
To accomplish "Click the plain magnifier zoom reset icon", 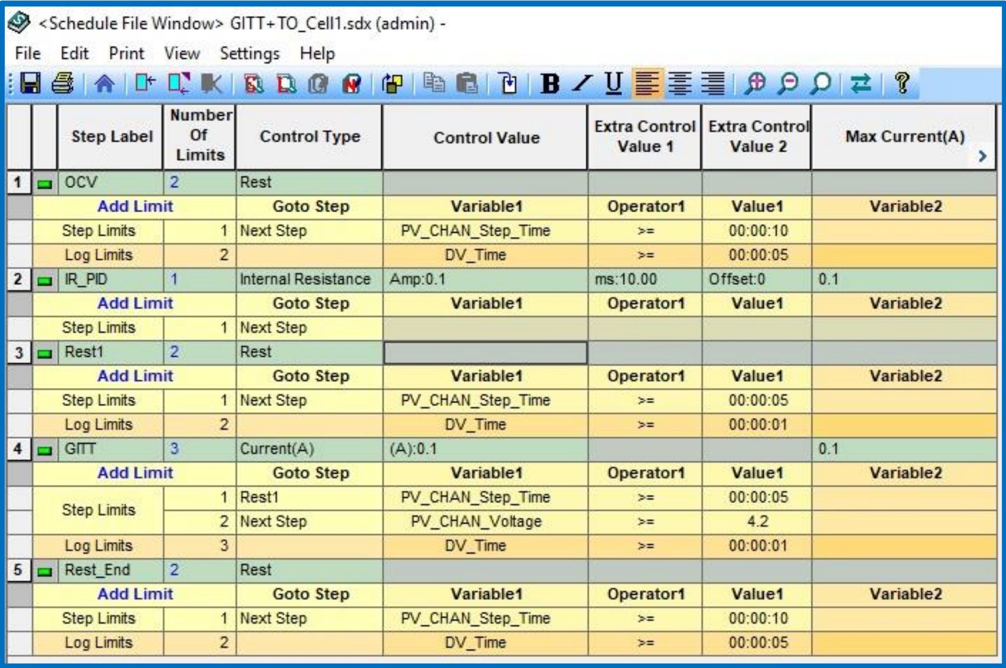I will 821,83.
